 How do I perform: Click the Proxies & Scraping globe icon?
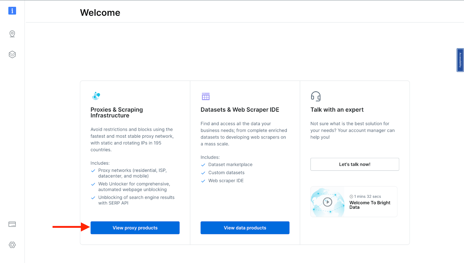tap(96, 96)
